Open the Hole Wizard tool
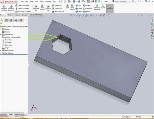Image resolution: width=154 pixels, height=119 pixels. click(42, 7)
